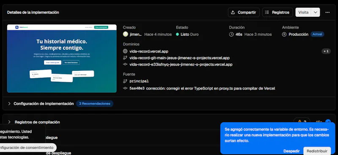The height and width of the screenshot is (155, 338).
Task: Click the Redistribuir button
Action: click(317, 151)
